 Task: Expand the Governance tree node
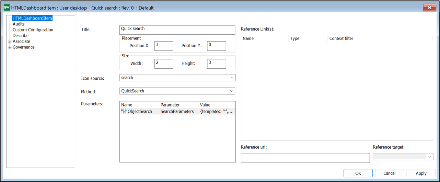click(x=10, y=47)
